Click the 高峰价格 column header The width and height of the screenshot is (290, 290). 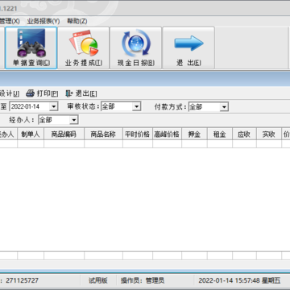coord(167,135)
